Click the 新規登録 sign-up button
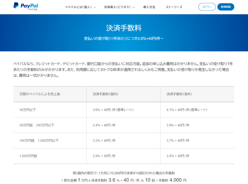Image resolution: width=248 pixels, height=184 pixels. click(x=228, y=7)
